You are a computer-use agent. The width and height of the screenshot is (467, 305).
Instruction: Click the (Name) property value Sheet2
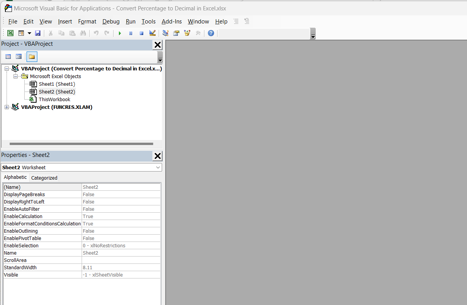(x=121, y=187)
